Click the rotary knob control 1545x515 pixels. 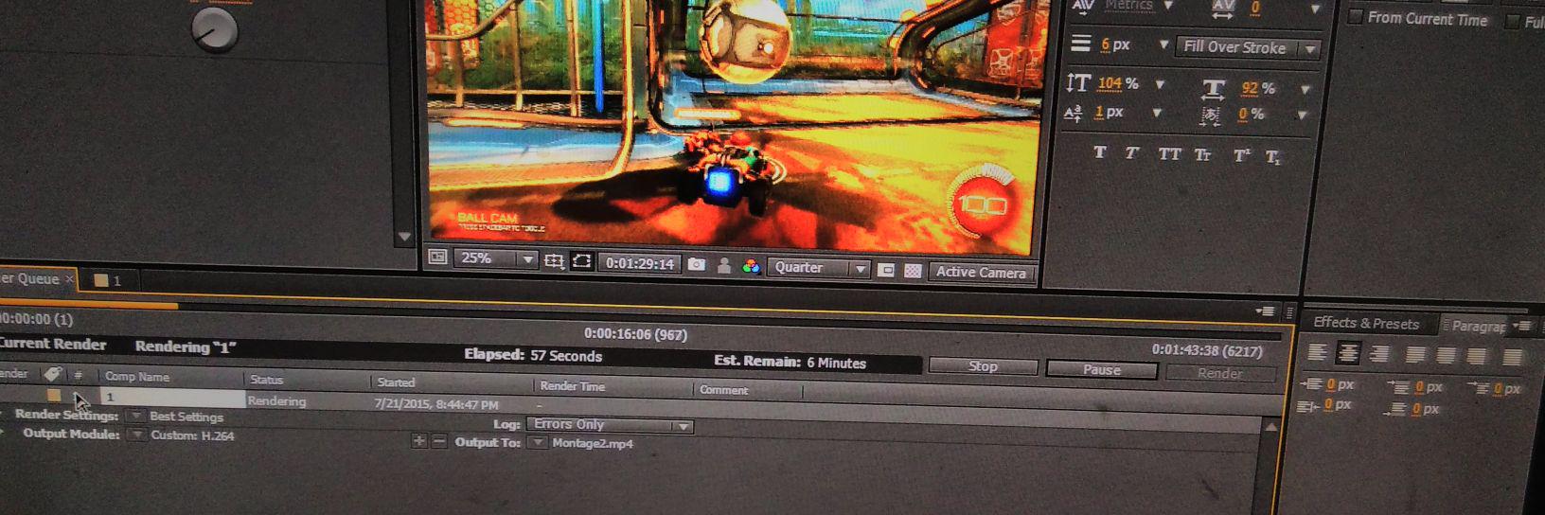pos(215,29)
